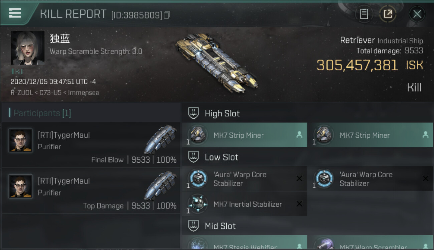Image resolution: width=434 pixels, height=250 pixels.
Task: Select the MK7 Warp Scrambler module
Action: coord(370,243)
